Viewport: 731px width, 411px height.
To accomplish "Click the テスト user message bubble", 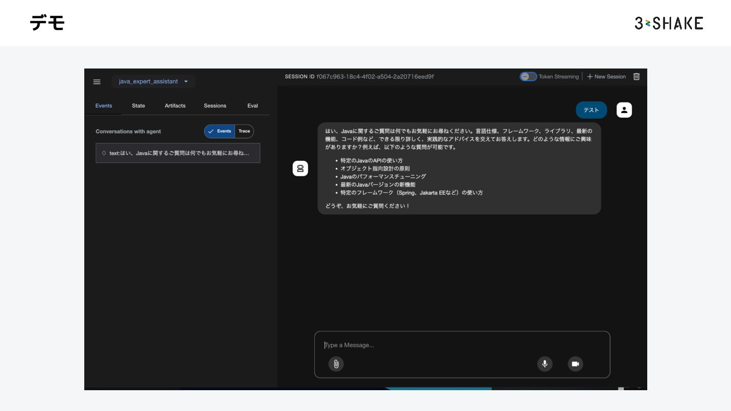I will pos(591,110).
